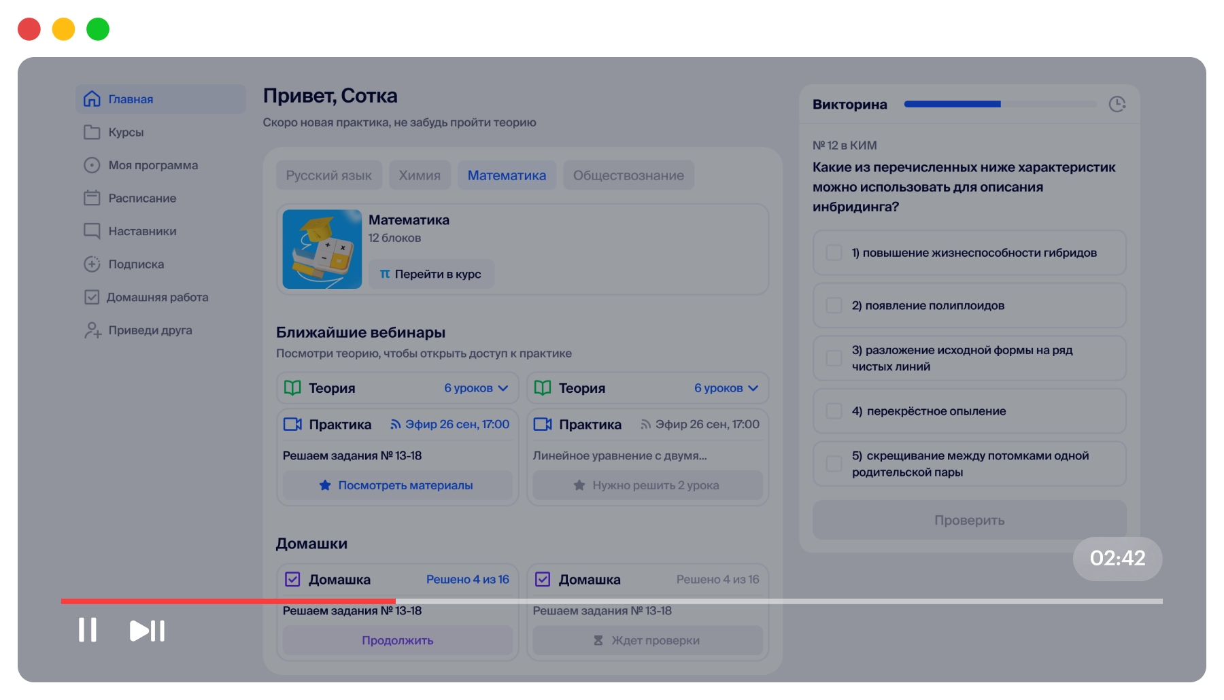This screenshot has width=1224, height=700.
Task: Select checkbox for перекрёстное опыление
Action: (834, 411)
